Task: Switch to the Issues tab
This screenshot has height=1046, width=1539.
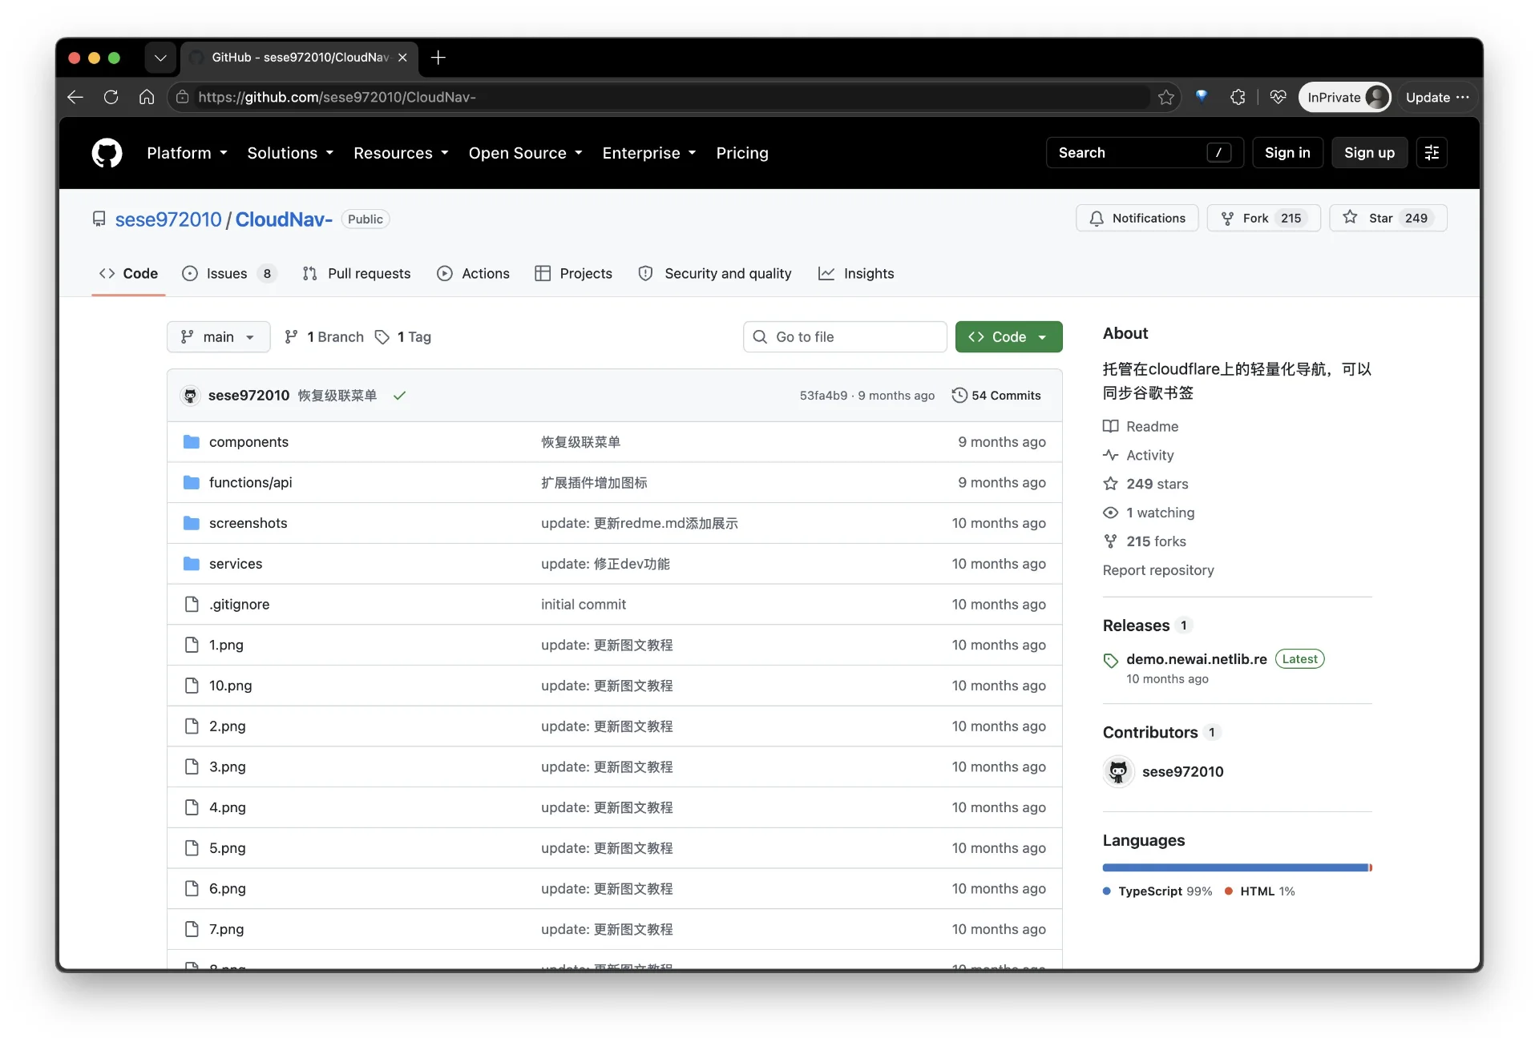Action: (228, 274)
